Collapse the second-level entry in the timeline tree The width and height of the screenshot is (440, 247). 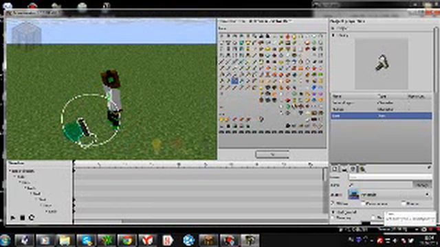tap(15, 177)
